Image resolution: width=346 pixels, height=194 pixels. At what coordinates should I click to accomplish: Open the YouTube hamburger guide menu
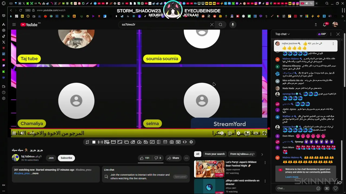(14, 25)
